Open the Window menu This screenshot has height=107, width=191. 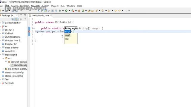click(71, 6)
